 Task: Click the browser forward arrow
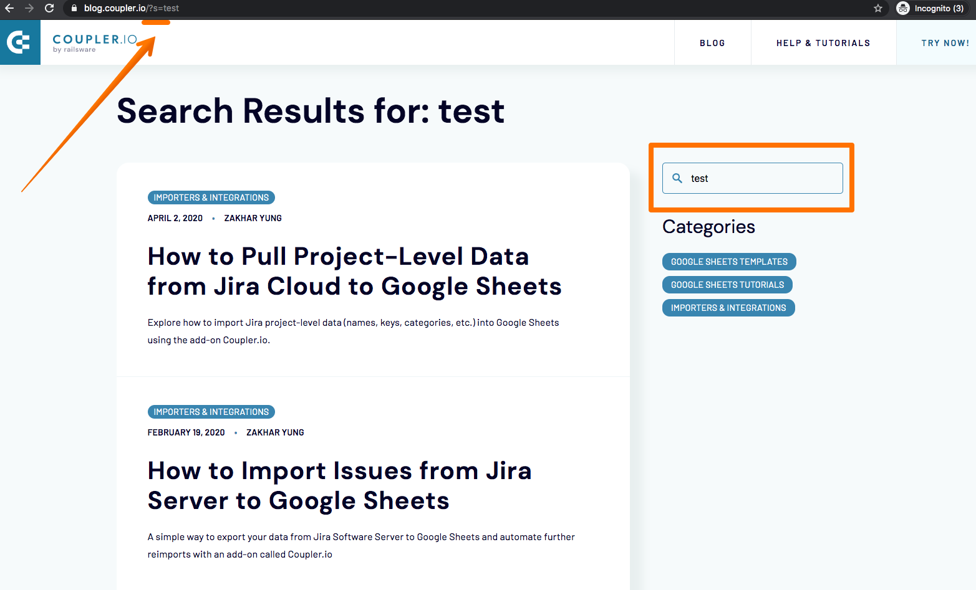pyautogui.click(x=29, y=8)
